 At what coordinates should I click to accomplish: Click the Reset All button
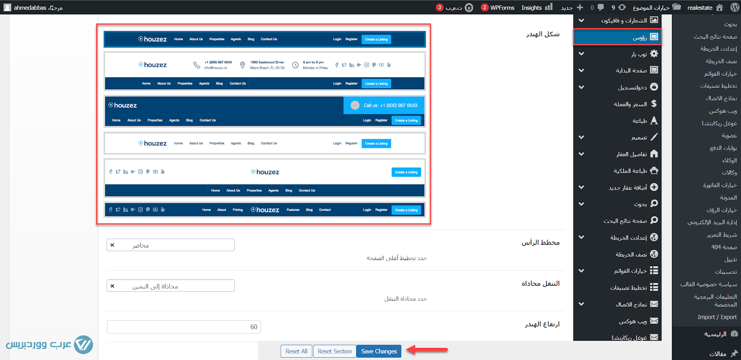click(296, 351)
